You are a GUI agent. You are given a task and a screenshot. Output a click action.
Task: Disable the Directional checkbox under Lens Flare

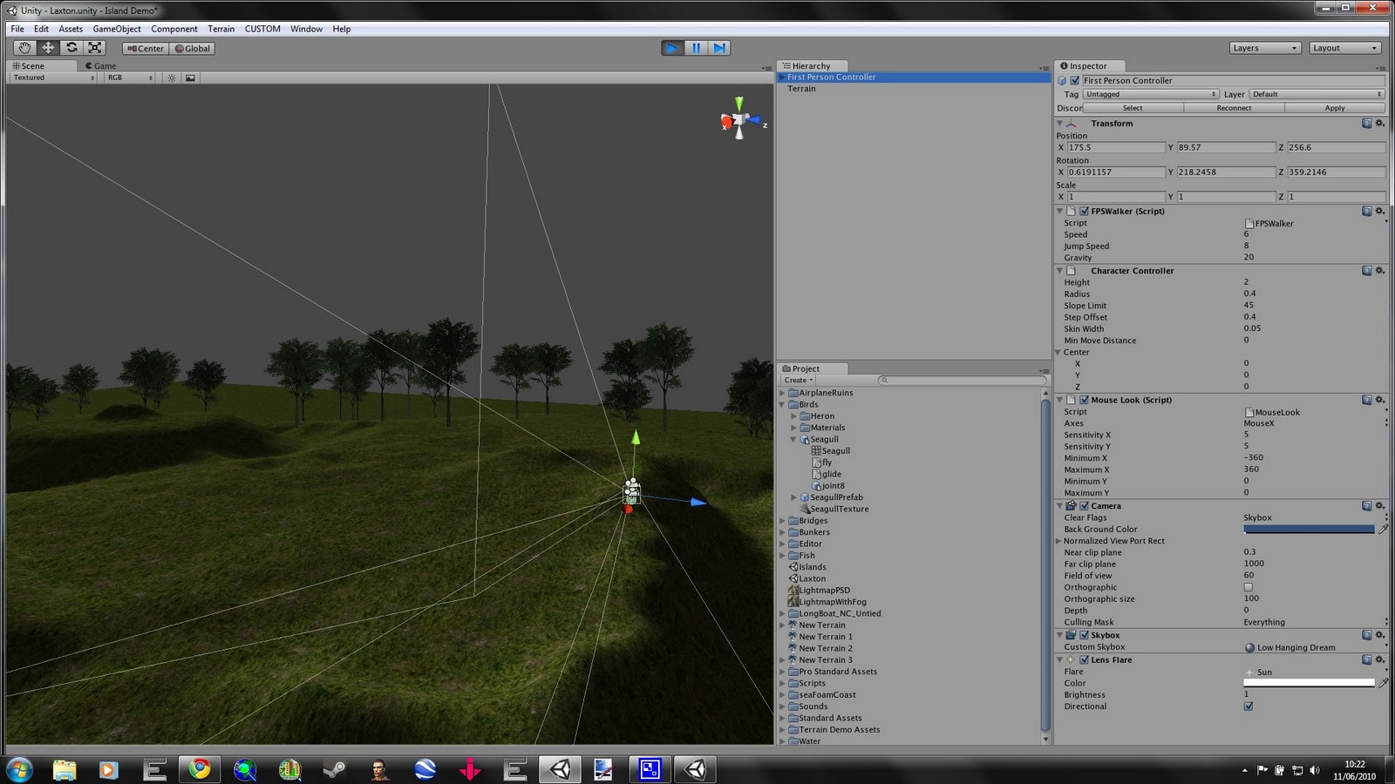click(x=1248, y=706)
